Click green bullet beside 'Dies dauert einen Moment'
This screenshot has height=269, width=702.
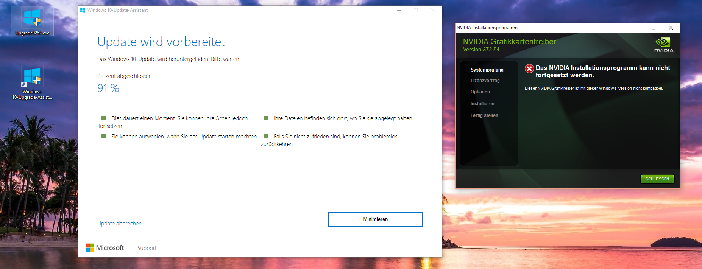(x=103, y=118)
